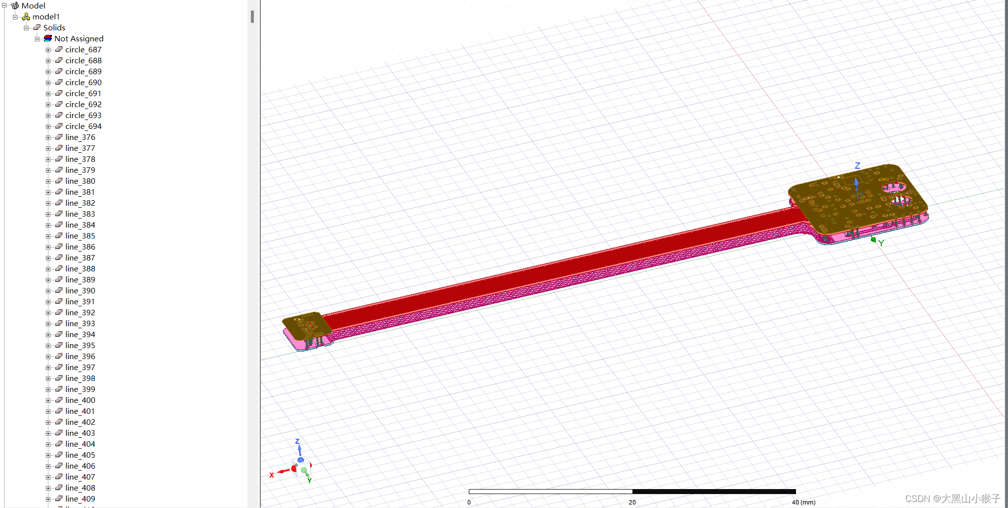
Task: Select the line_399 object
Action: click(x=80, y=389)
